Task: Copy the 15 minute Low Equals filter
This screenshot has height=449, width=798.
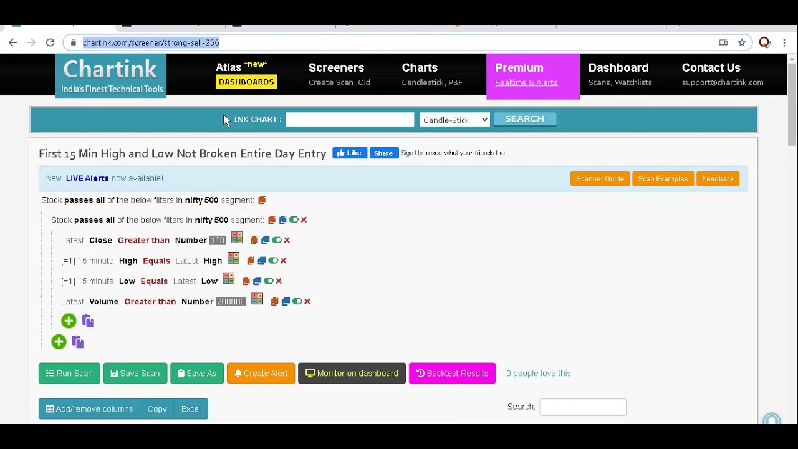Action: point(246,281)
